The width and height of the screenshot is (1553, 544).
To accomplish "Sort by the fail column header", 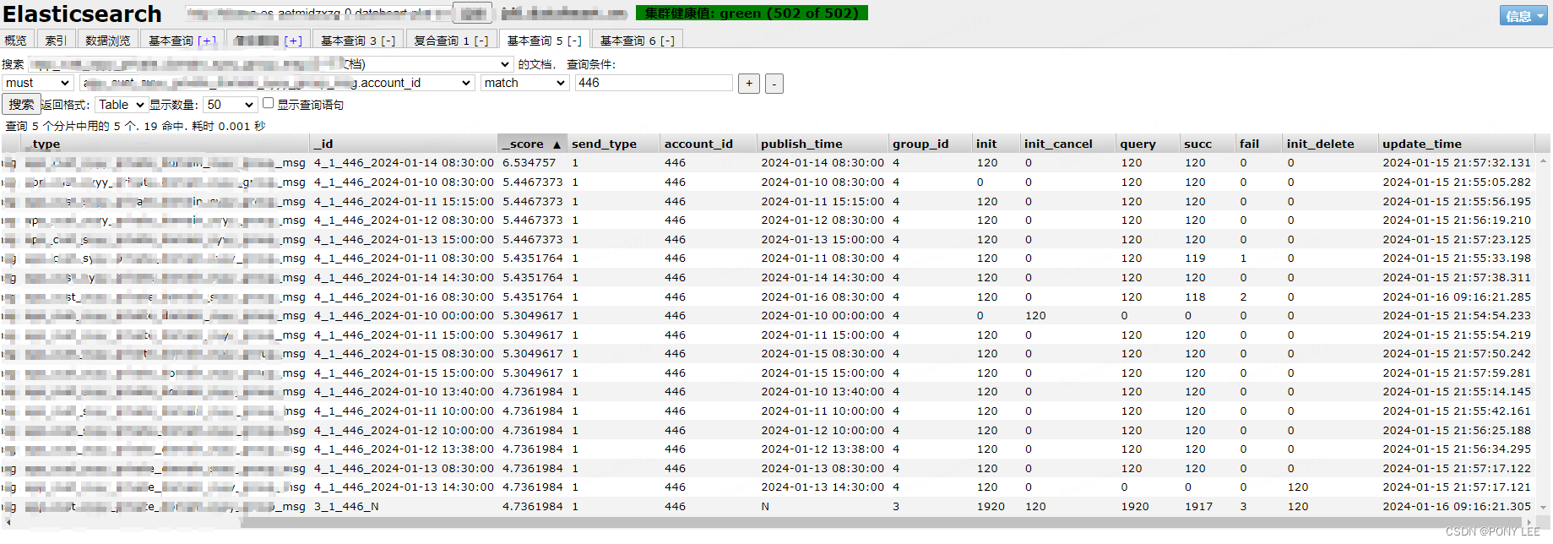I will [x=1260, y=144].
